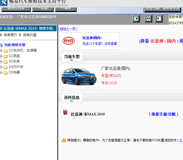This screenshot has width=183, height=160.
Task: Open the 比亚迪(国内) brand link
Action: pyautogui.click(x=92, y=38)
